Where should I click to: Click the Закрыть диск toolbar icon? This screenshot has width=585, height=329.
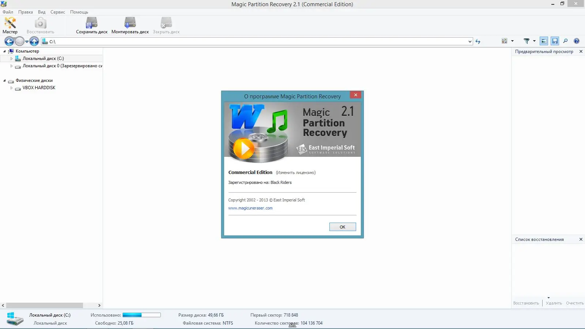166,23
